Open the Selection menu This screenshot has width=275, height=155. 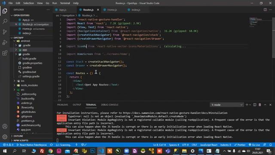point(28,3)
